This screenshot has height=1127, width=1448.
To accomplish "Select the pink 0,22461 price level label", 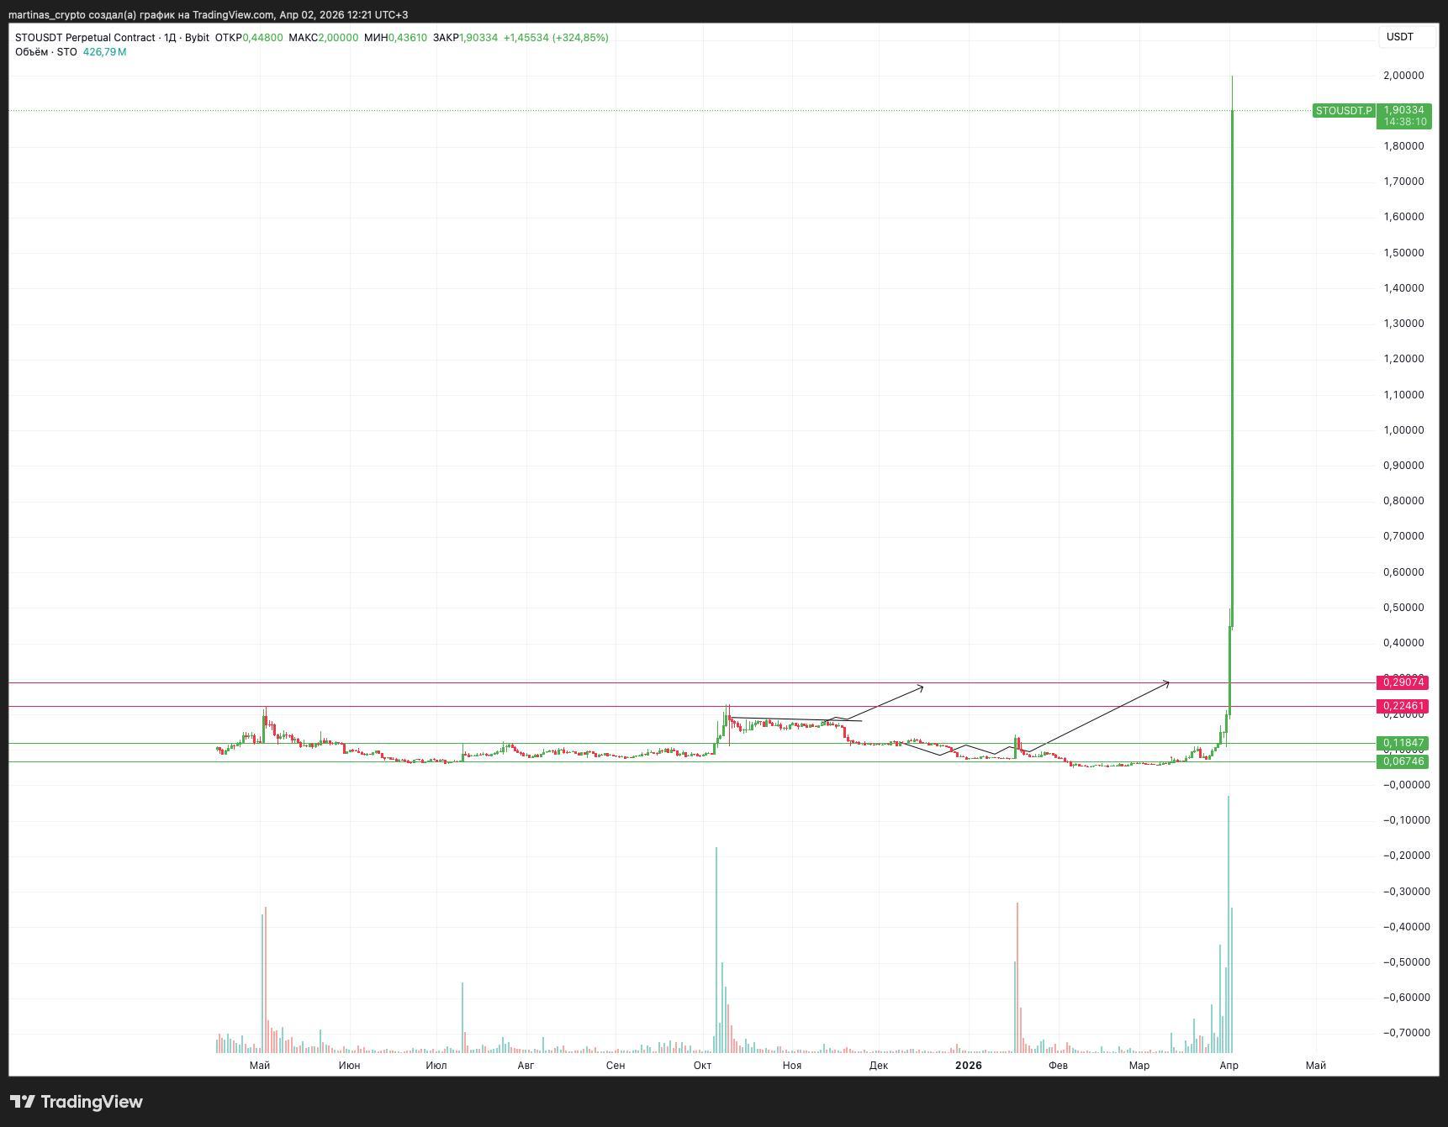I will coord(1403,706).
